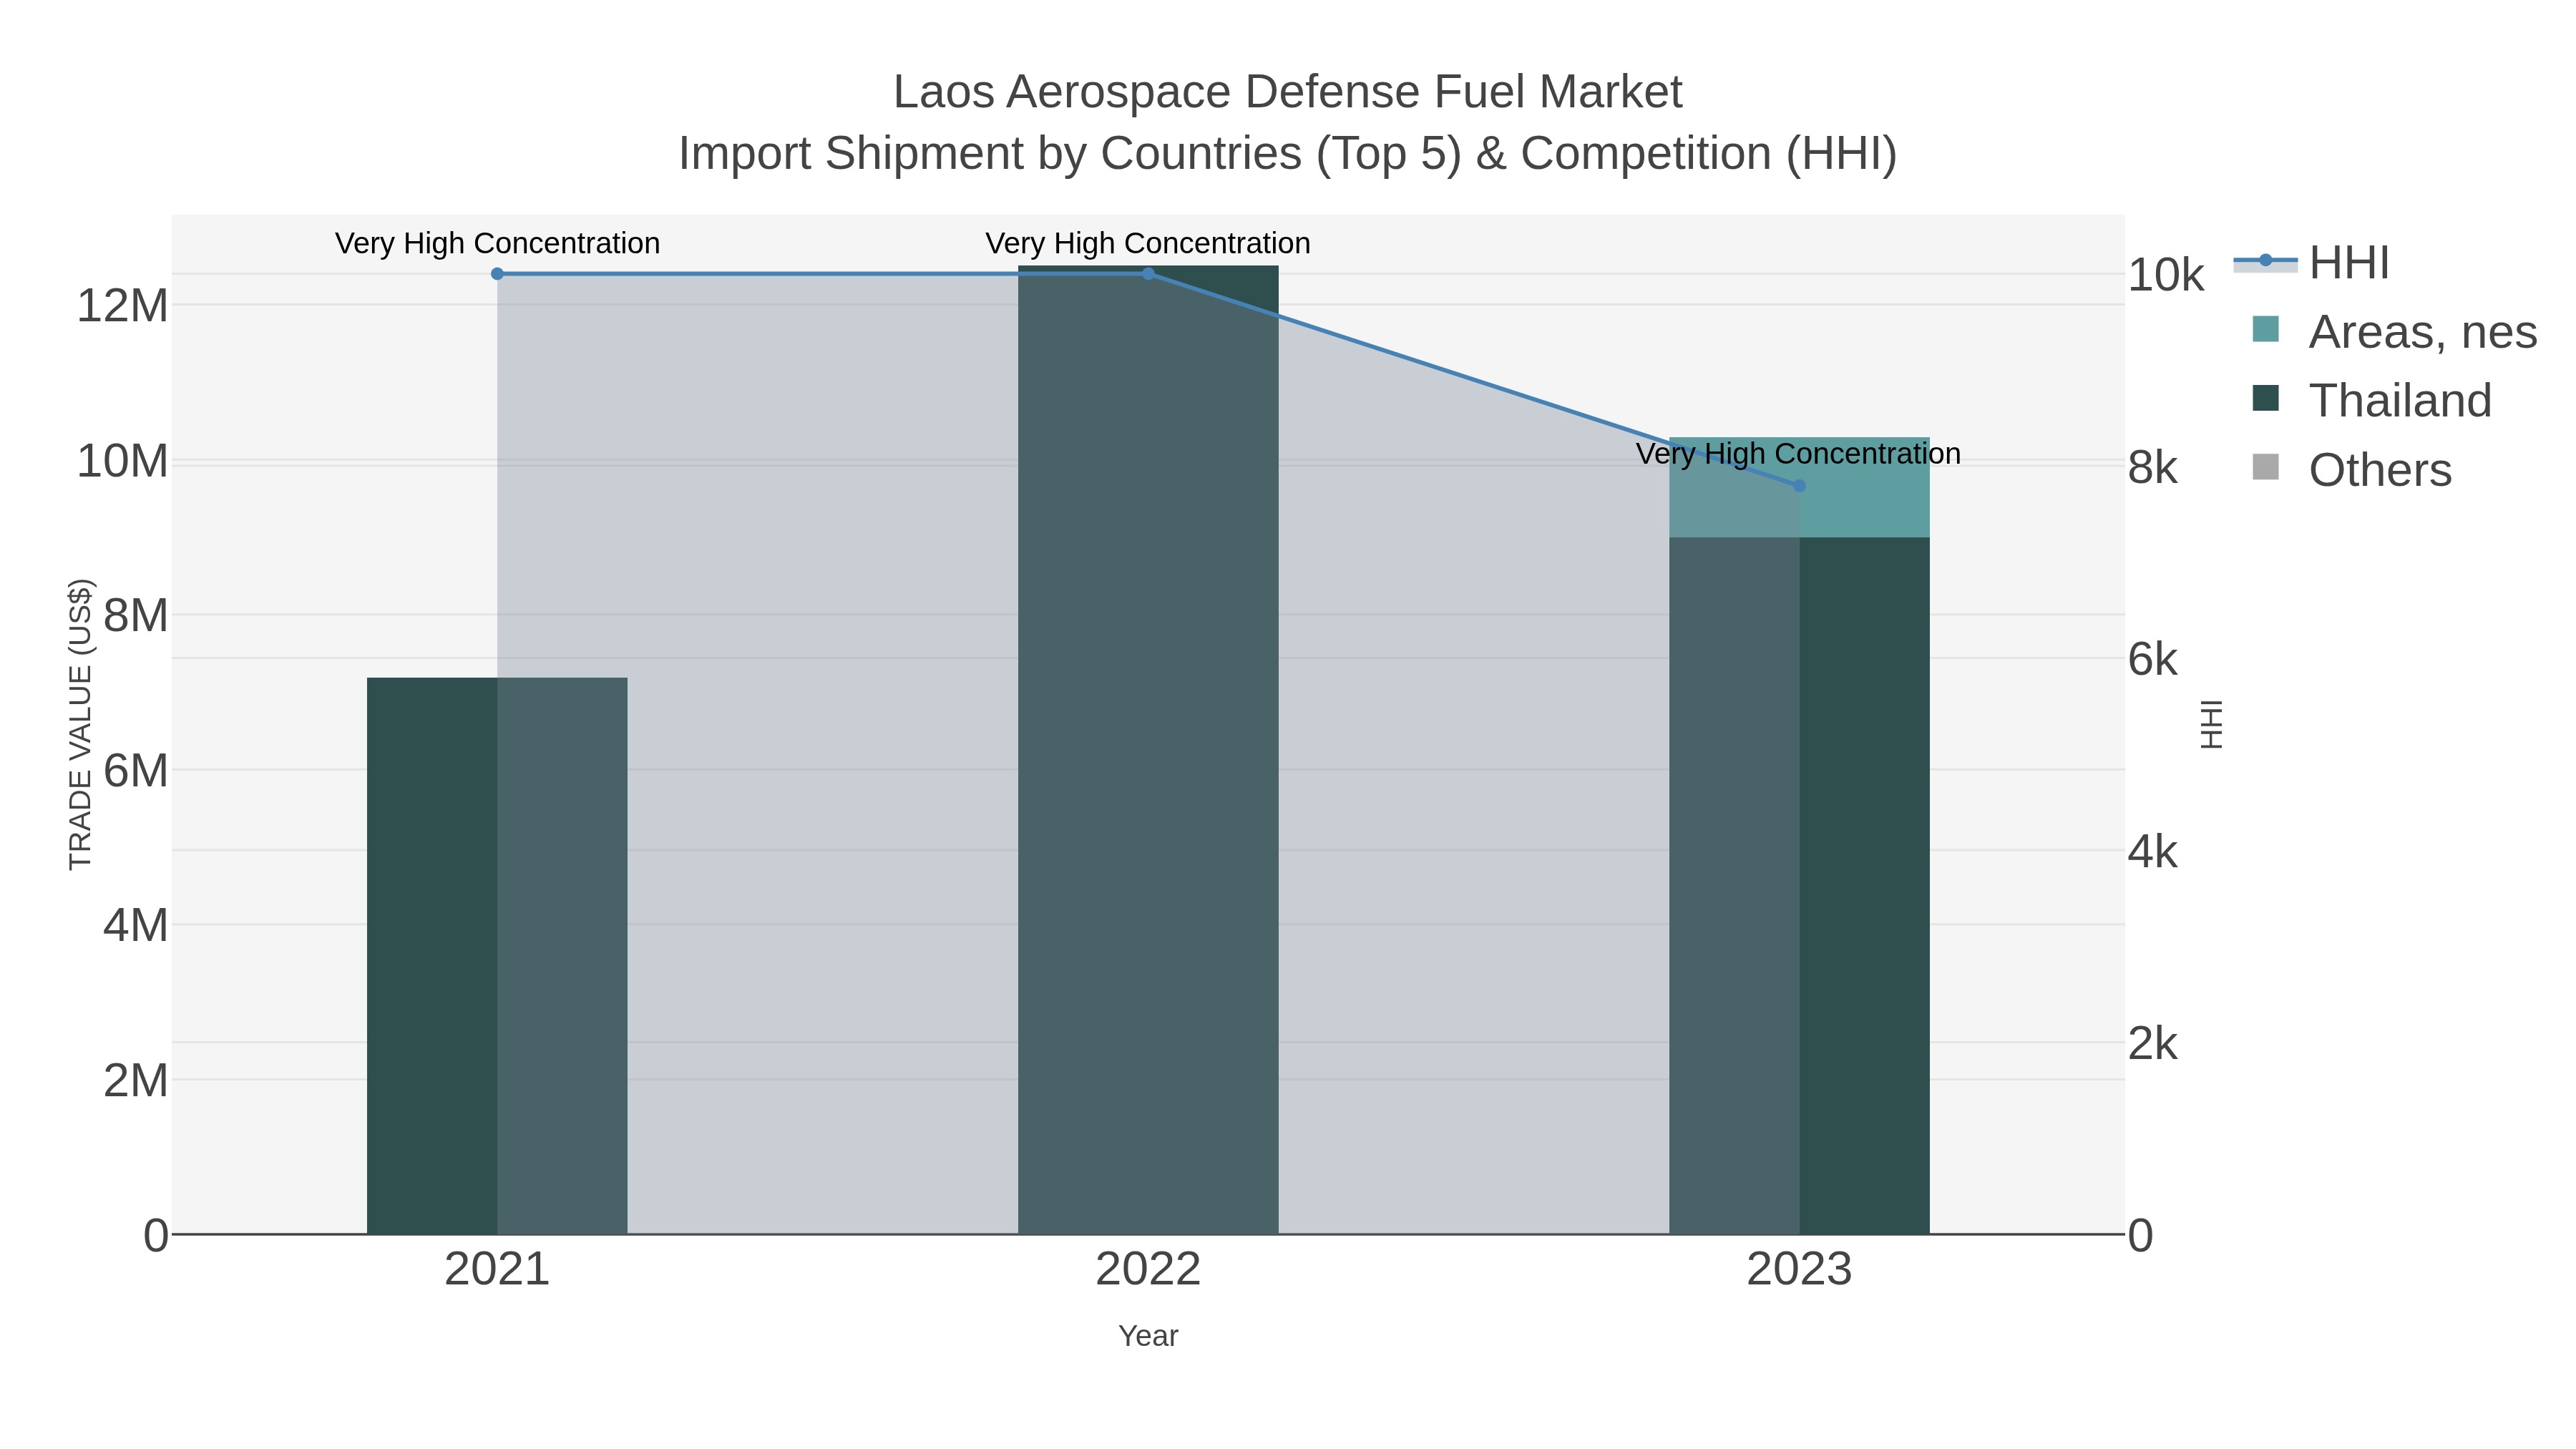This screenshot has height=1449, width=2576.
Task: Click the HHI line marker in legend
Action: [2265, 261]
